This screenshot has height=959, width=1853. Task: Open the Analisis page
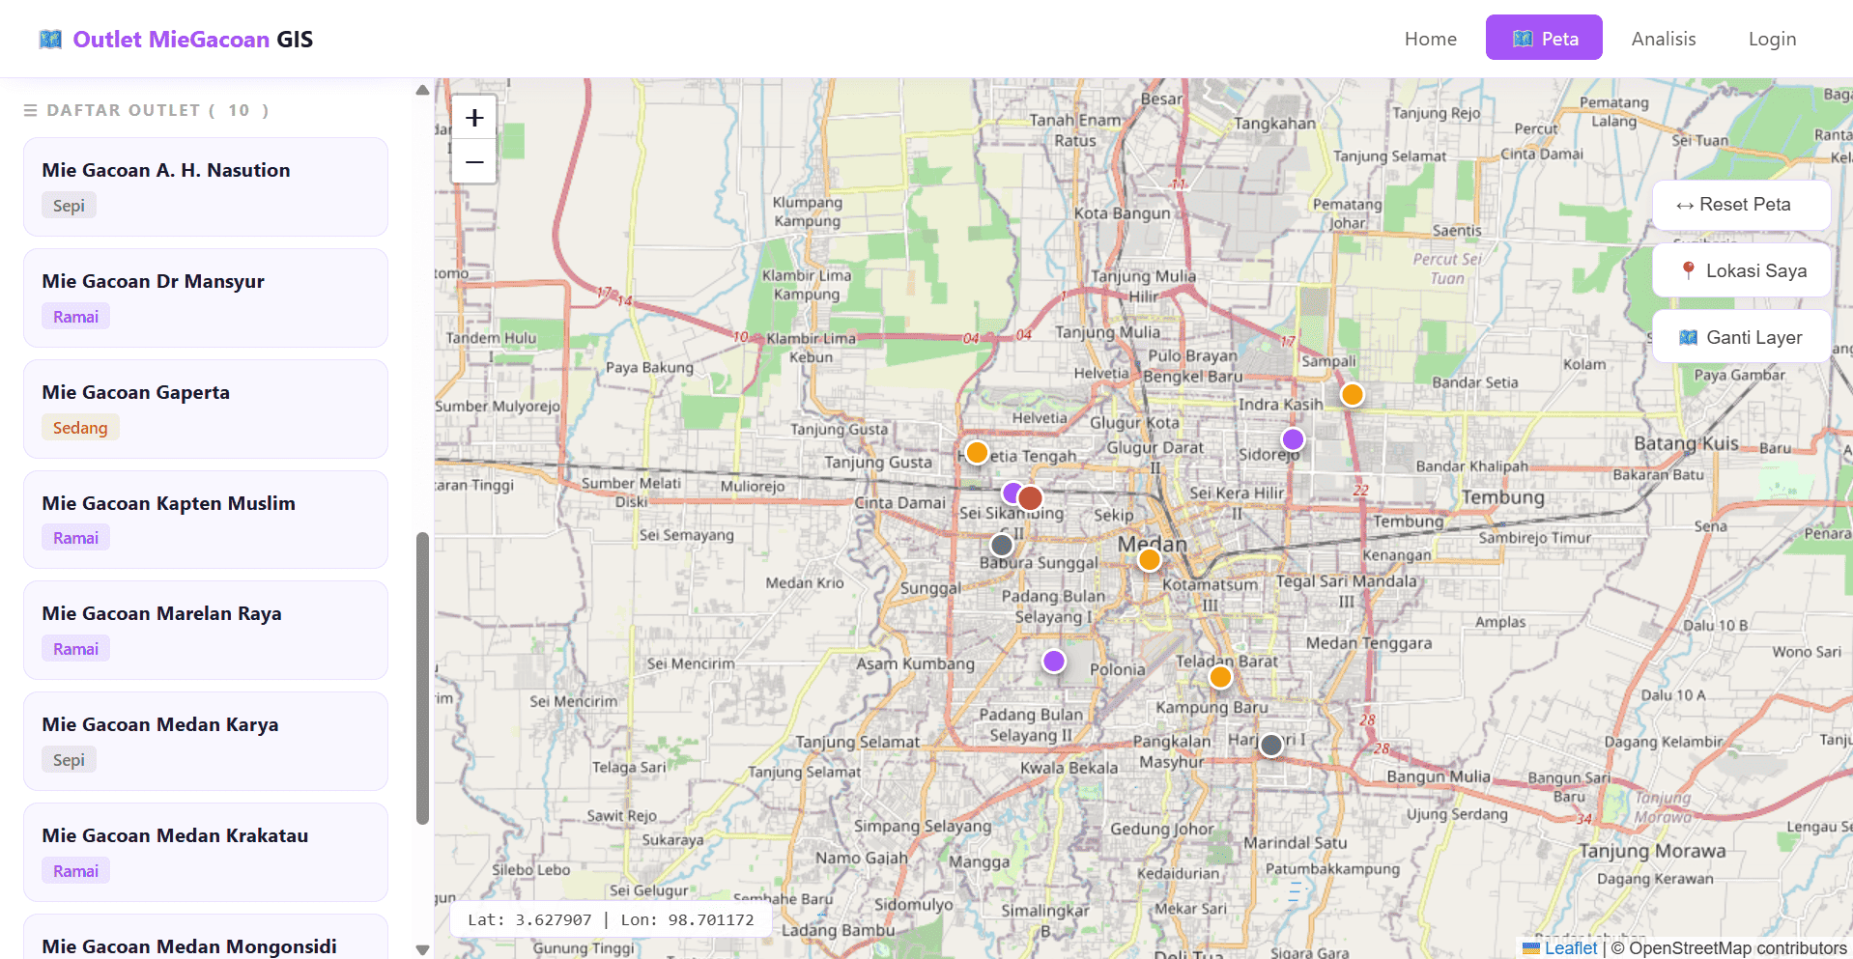tap(1664, 39)
